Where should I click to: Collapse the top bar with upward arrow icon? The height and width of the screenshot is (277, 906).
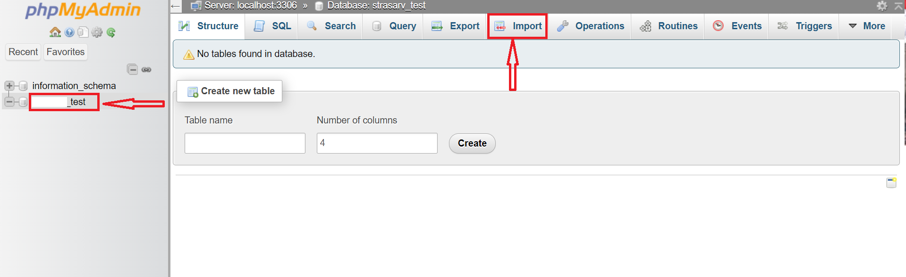tap(899, 6)
